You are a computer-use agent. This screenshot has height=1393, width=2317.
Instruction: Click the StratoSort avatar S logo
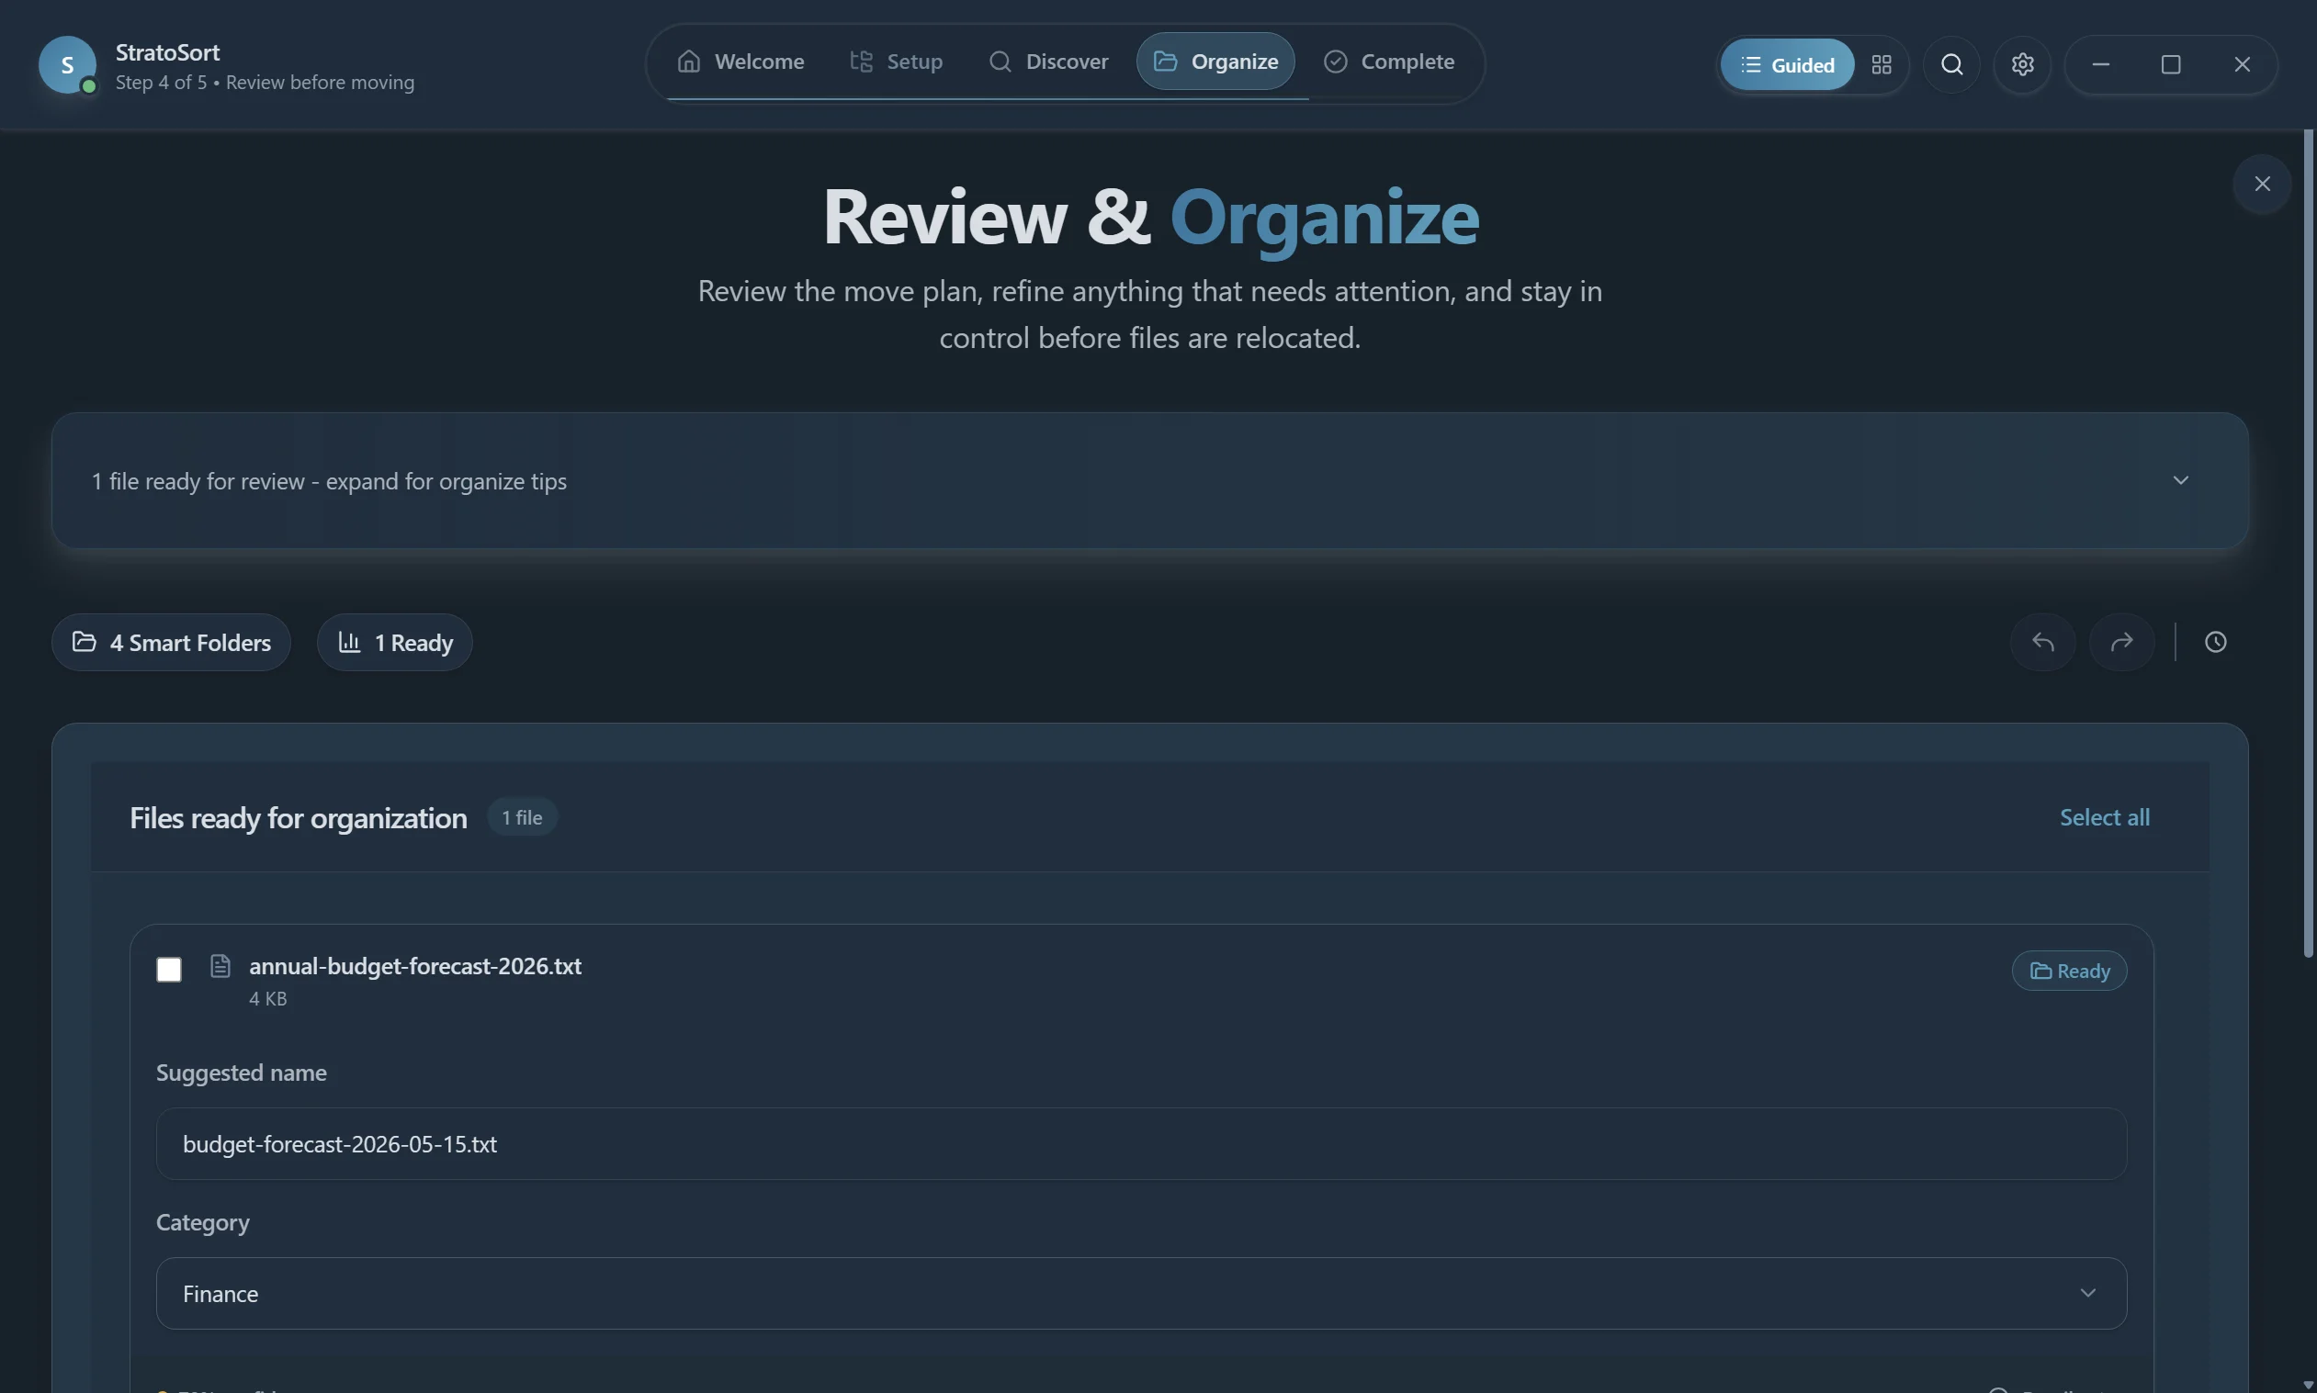pyautogui.click(x=68, y=65)
